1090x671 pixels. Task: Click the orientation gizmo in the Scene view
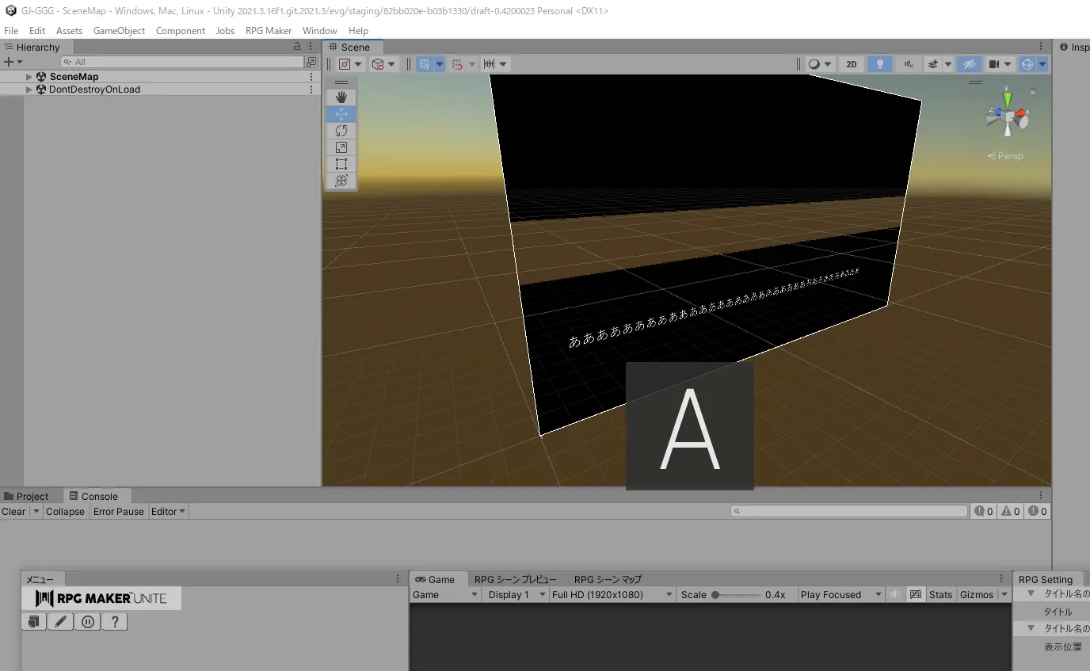coord(1007,117)
